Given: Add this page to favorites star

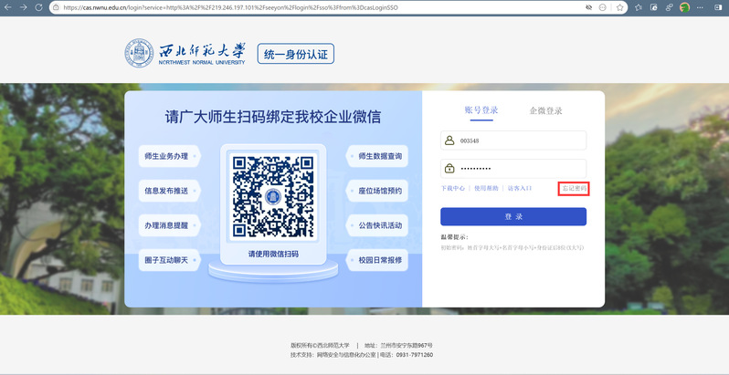Looking at the screenshot, I should 619,7.
